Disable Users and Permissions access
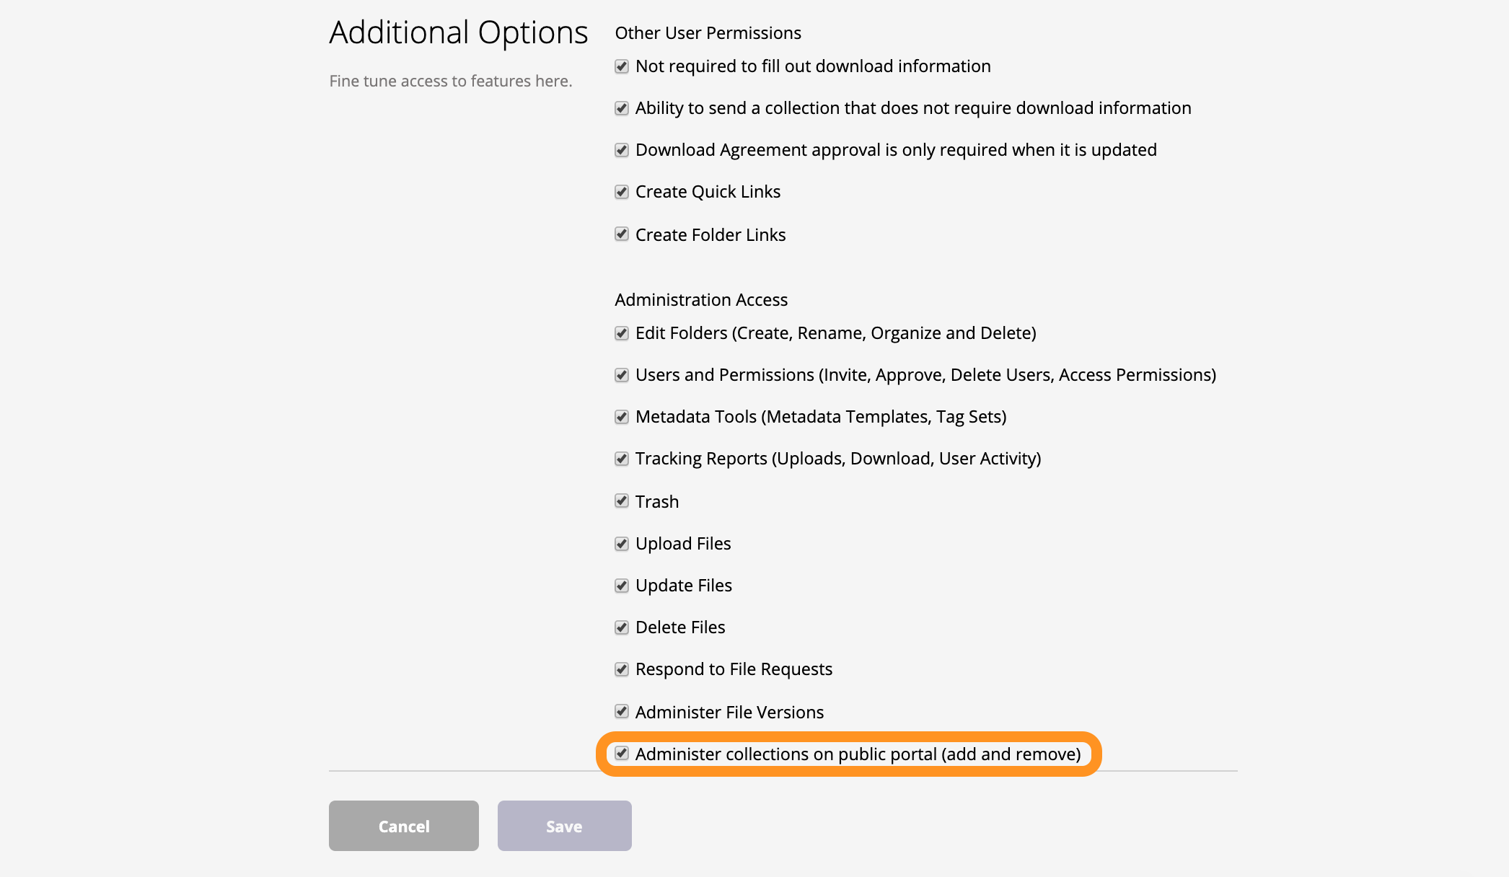 pos(622,375)
